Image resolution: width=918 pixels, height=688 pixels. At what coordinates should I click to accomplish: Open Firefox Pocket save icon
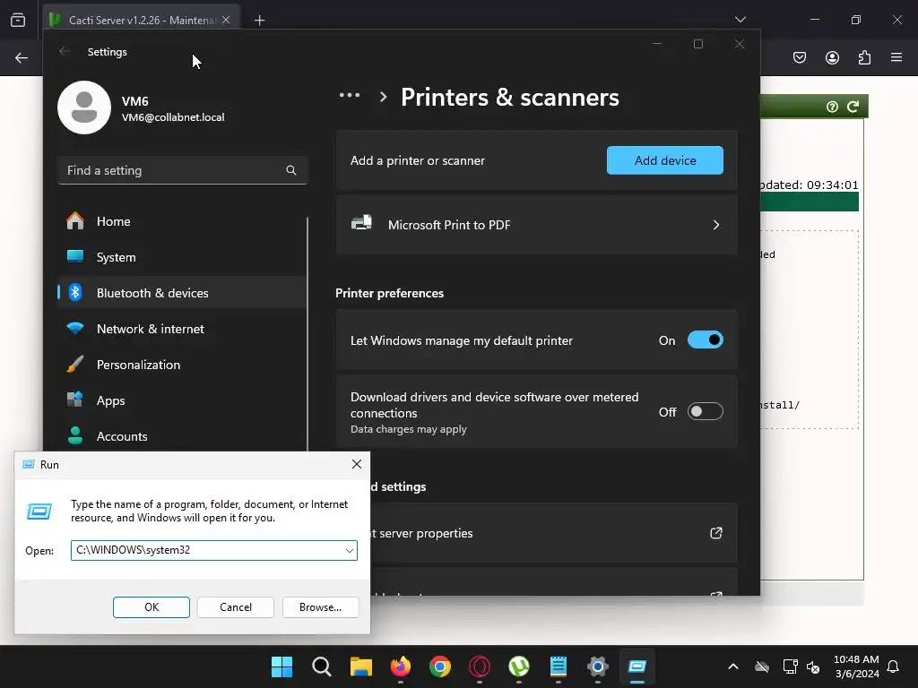(800, 57)
